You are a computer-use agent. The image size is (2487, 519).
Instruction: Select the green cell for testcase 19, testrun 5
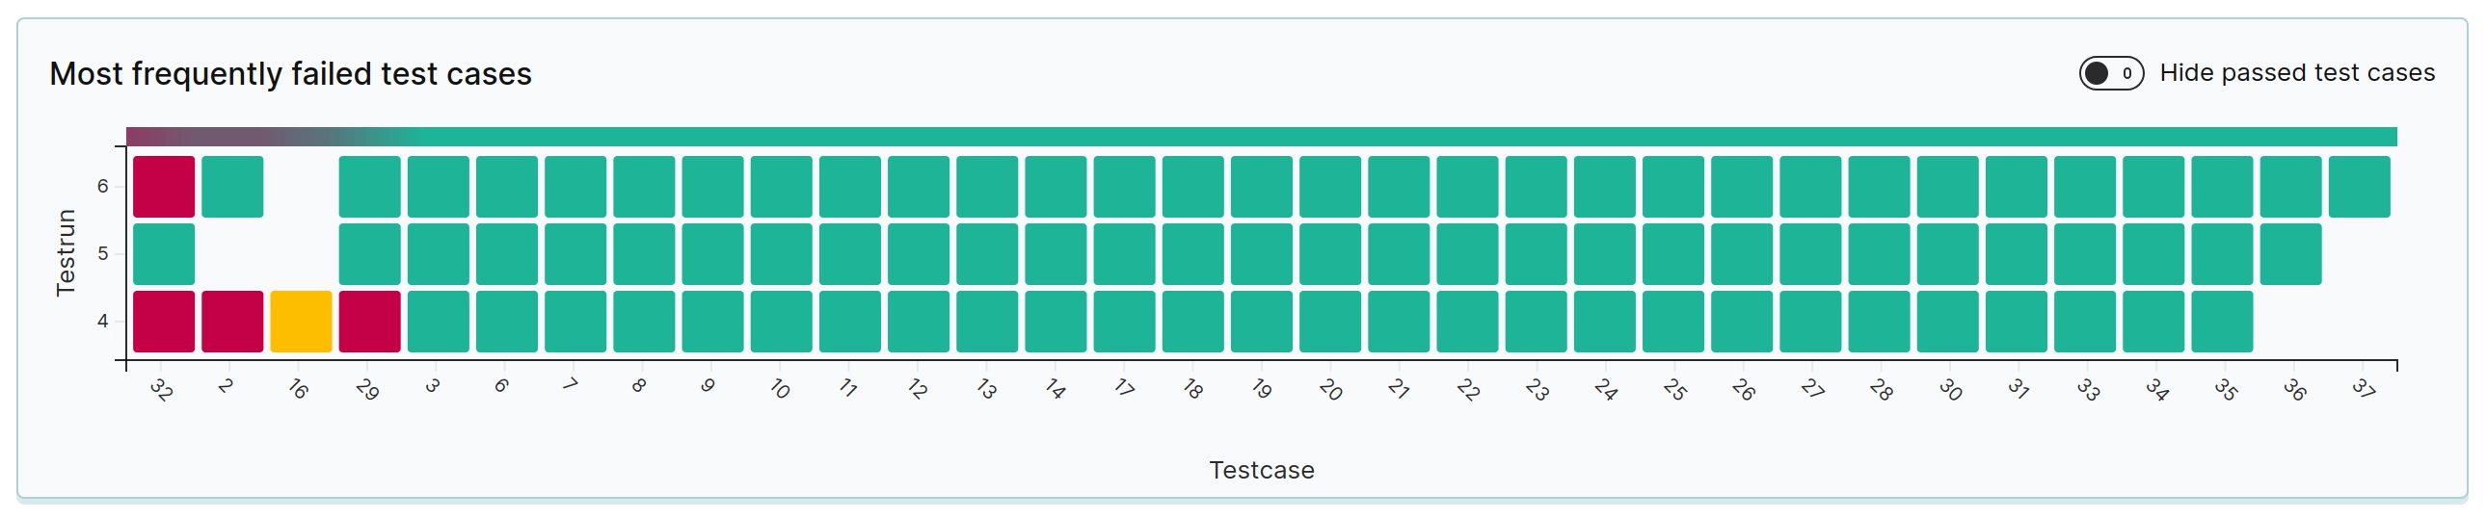point(1261,254)
